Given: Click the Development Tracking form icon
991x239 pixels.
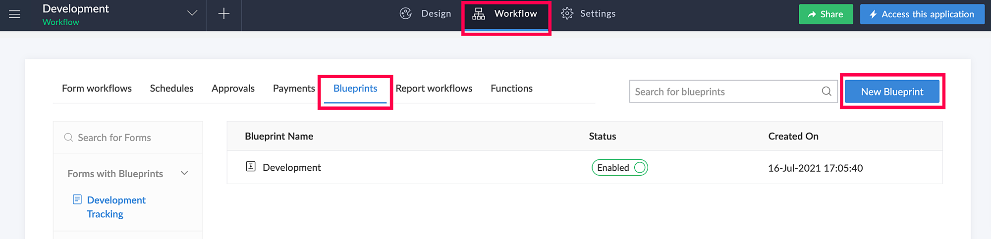Looking at the screenshot, I should pyautogui.click(x=77, y=199).
